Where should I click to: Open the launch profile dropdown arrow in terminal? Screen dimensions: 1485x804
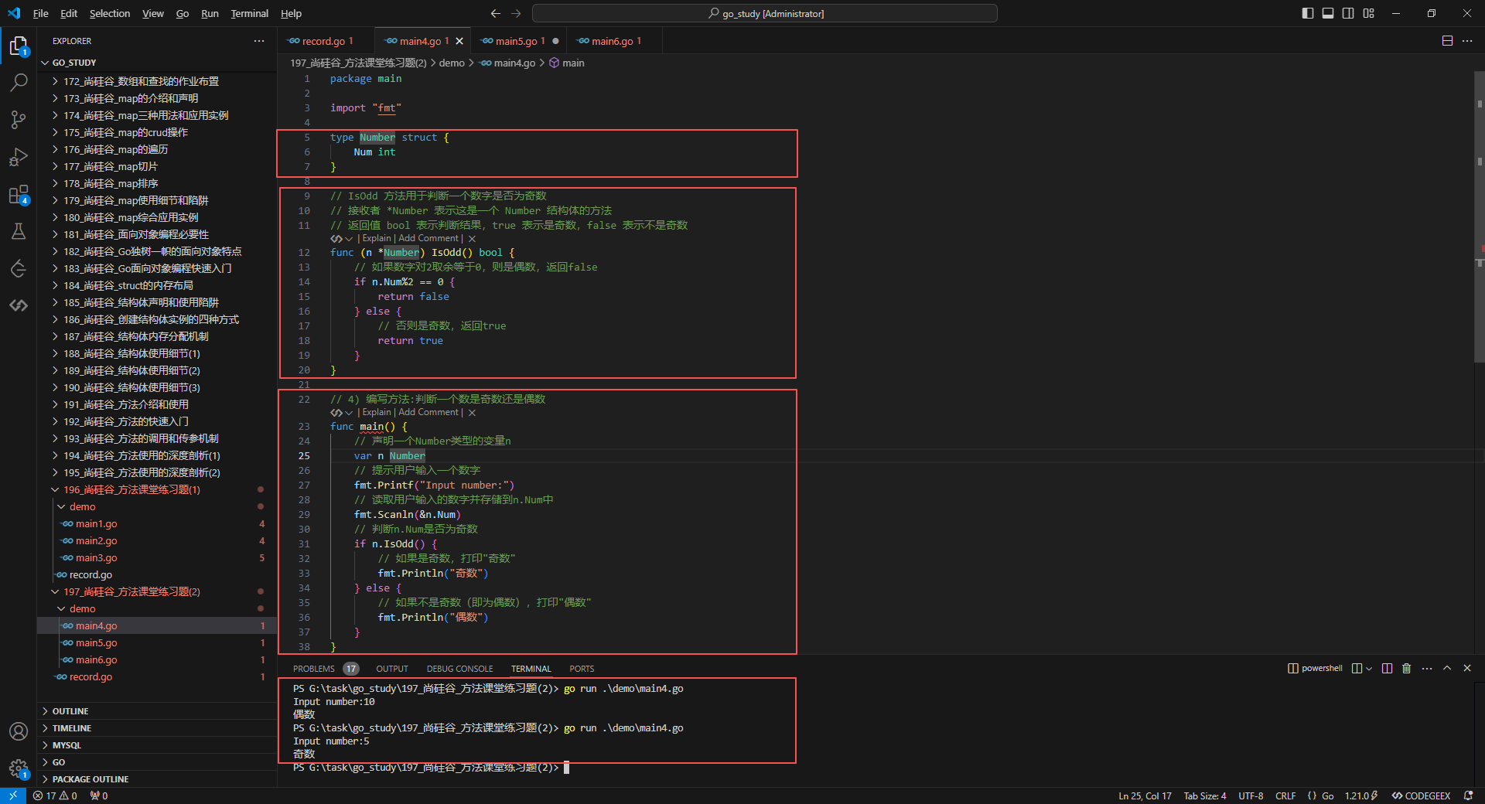[x=1369, y=669]
